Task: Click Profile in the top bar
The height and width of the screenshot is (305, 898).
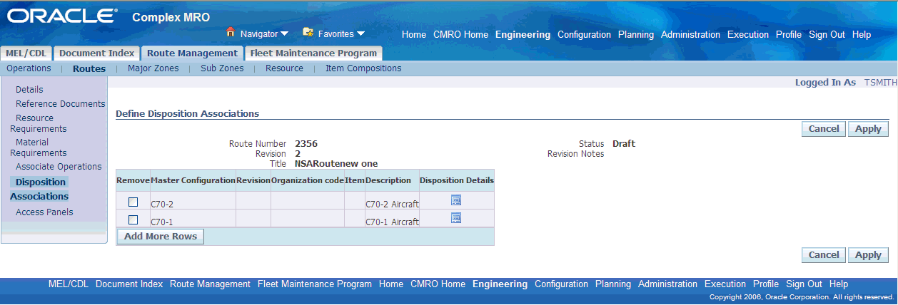Action: tap(789, 34)
